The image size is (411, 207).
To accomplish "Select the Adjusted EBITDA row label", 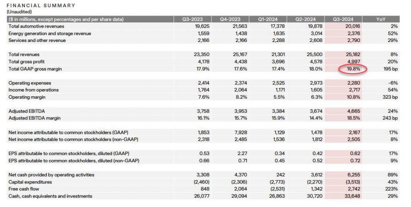I will pos(26,111).
